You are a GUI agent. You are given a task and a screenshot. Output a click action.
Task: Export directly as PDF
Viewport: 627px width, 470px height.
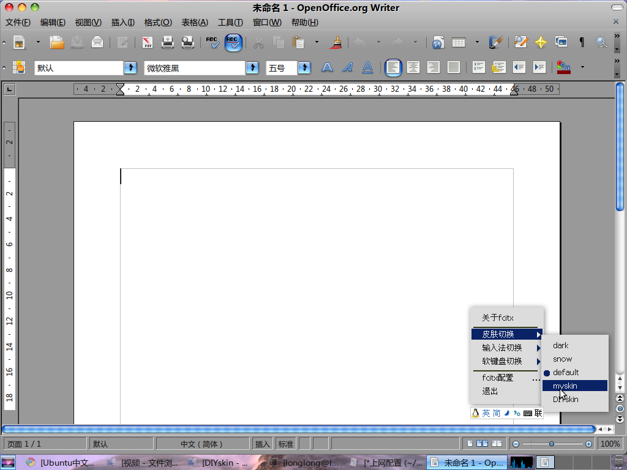tap(148, 42)
